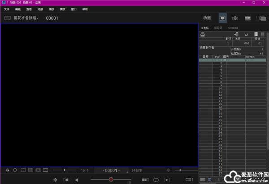Screen dimensions: 269x184
Task: Click the add column icon in X-sheet
Action: [236, 34]
